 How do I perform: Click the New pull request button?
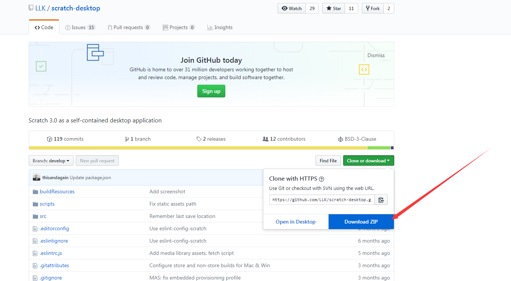click(97, 161)
